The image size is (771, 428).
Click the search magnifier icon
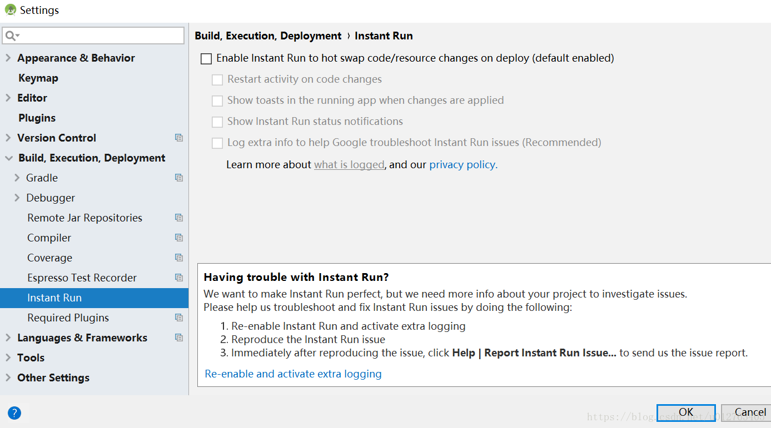click(11, 36)
